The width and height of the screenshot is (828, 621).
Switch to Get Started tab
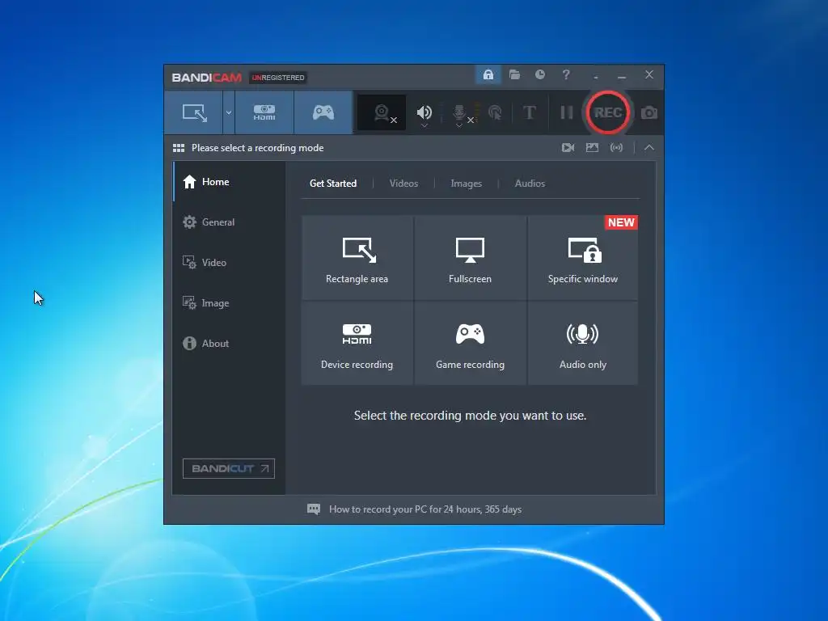332,184
